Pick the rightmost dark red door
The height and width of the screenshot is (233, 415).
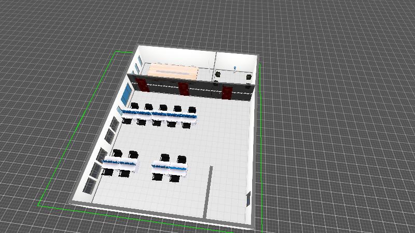(x=227, y=92)
